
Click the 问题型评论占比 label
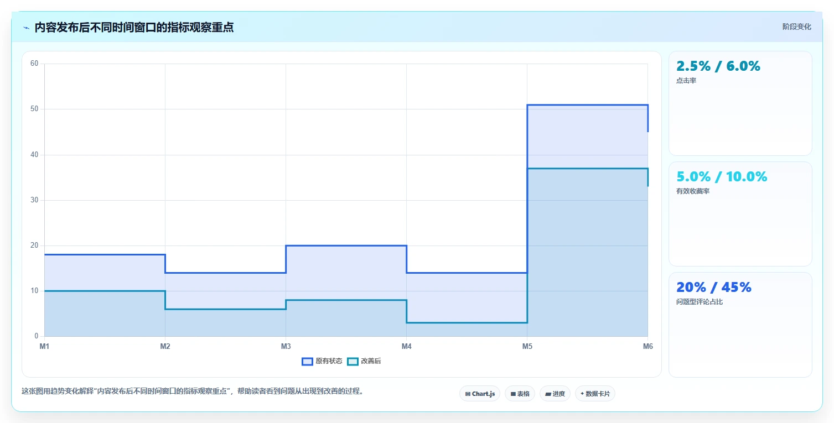tap(700, 302)
